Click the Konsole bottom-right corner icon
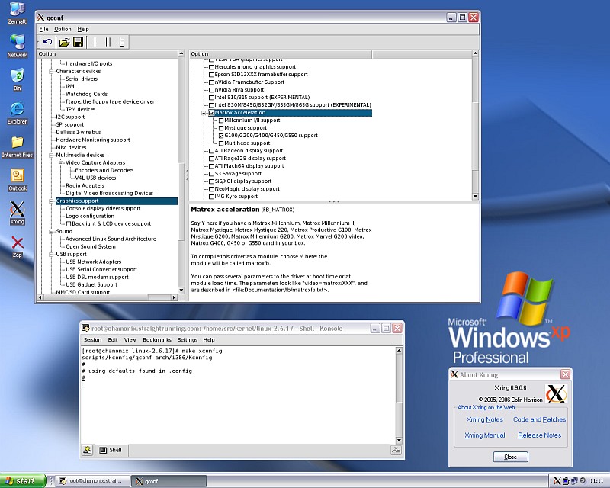Viewport: 610px width, 488px height. pyautogui.click(x=396, y=450)
